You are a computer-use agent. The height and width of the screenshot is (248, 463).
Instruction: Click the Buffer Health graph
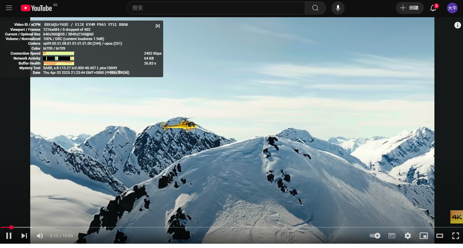pyautogui.click(x=58, y=63)
